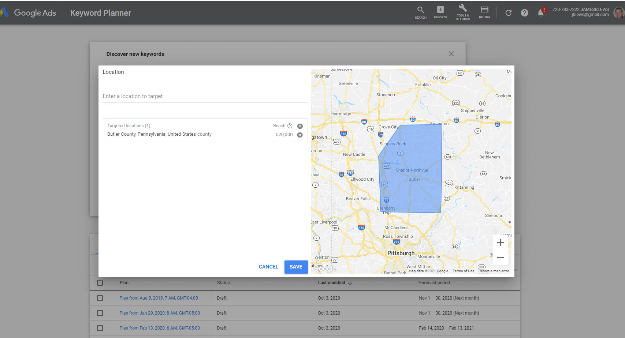Open Plan from Jan 29, 2020 link
The width and height of the screenshot is (625, 338).
(160, 313)
